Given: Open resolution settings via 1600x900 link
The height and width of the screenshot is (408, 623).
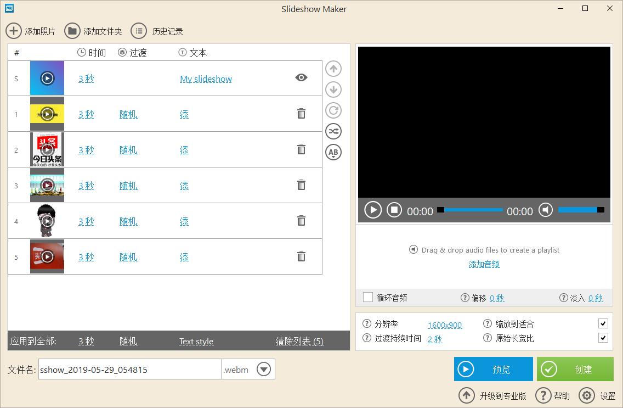Looking at the screenshot, I should coord(445,325).
